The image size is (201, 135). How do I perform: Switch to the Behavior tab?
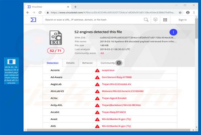pos(88,63)
